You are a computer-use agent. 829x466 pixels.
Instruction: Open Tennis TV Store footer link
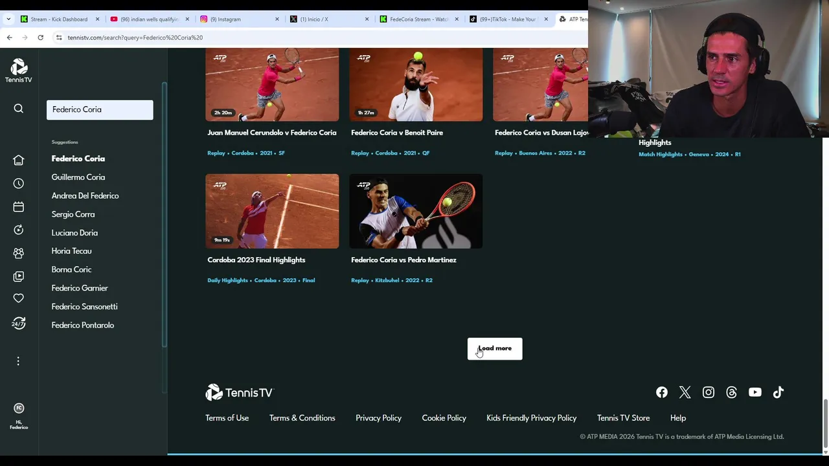(x=624, y=418)
